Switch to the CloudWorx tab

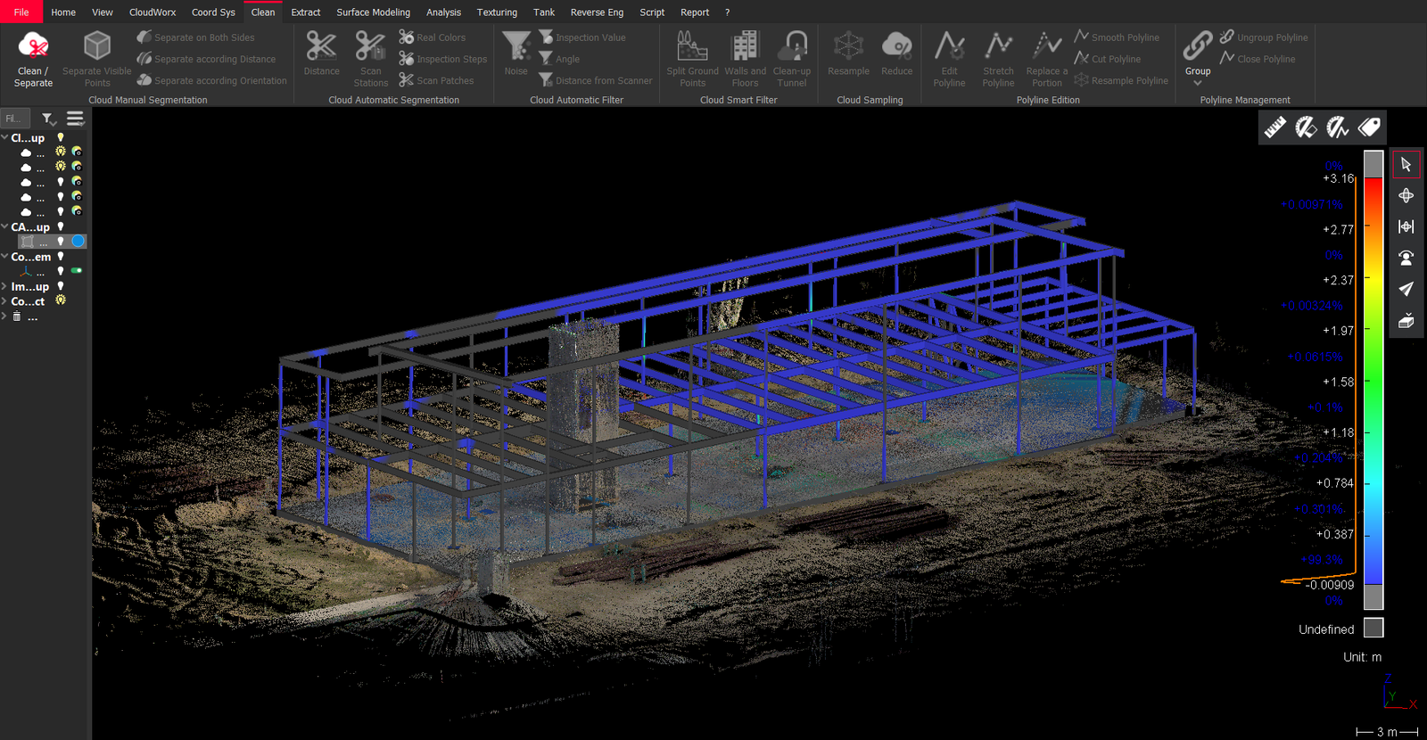153,12
